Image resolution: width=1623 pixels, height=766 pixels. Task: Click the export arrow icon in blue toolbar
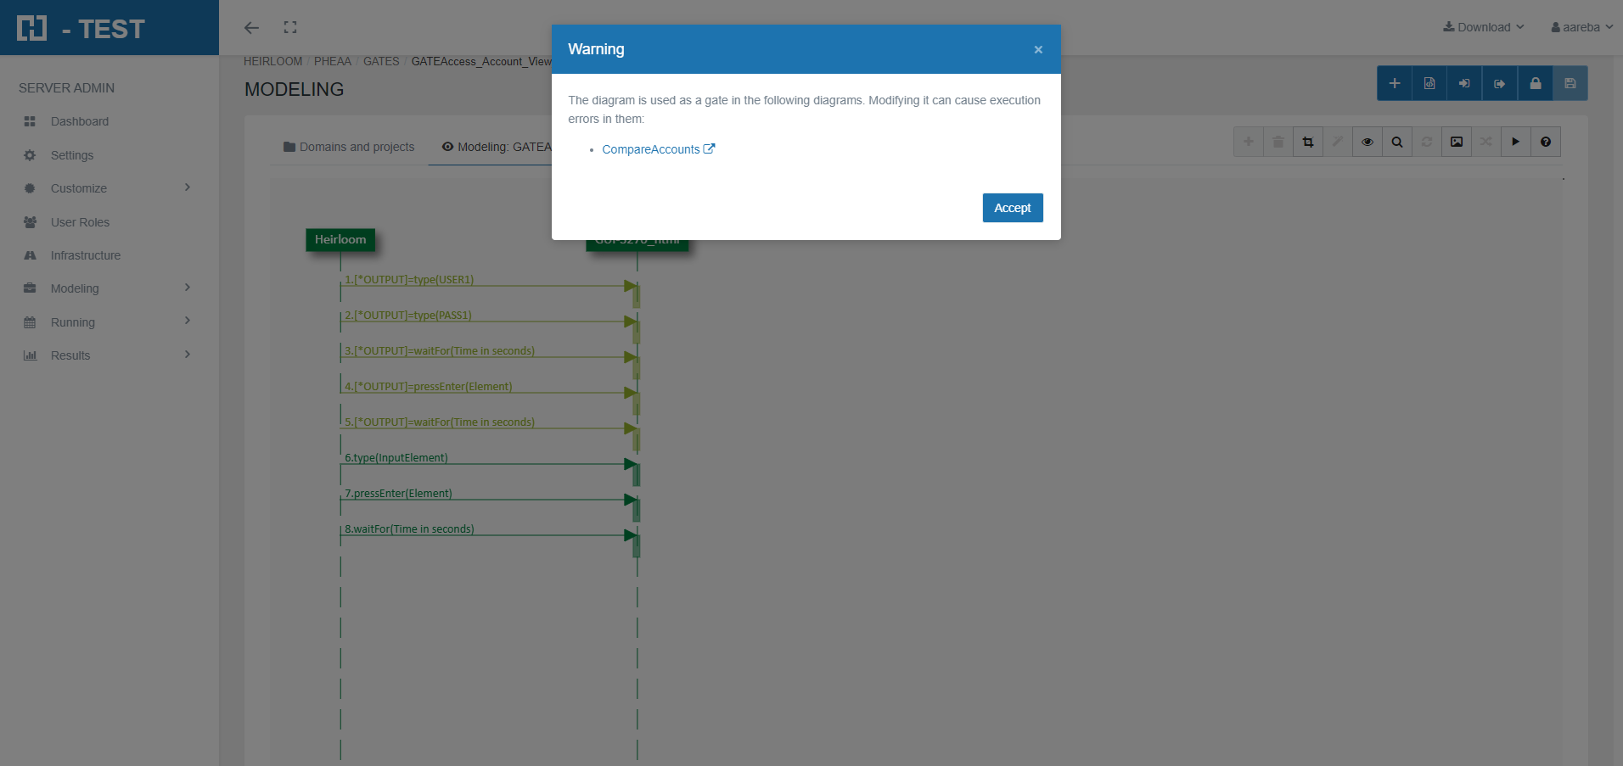point(1500,83)
